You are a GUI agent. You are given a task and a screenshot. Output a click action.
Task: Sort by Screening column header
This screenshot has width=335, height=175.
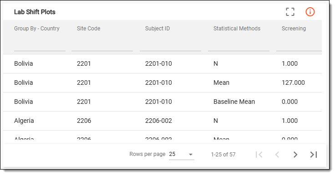[x=294, y=29]
